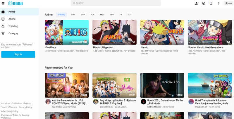Click the Recommended for You heading
Viewport: 234px width, 119px height.
(x=59, y=68)
